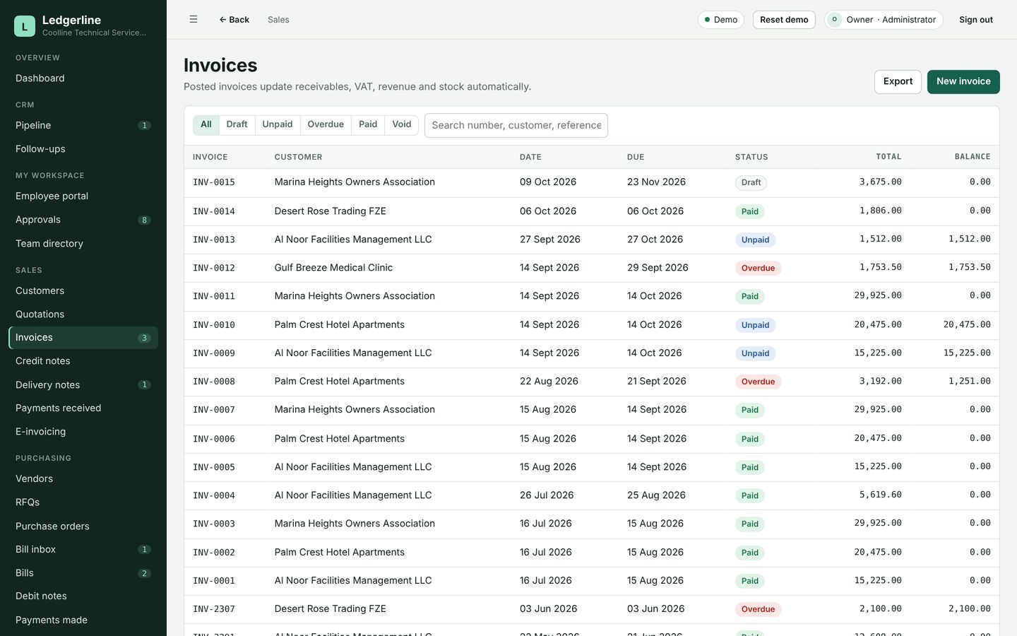
Task: Open the Quotations page
Action: pyautogui.click(x=83, y=314)
